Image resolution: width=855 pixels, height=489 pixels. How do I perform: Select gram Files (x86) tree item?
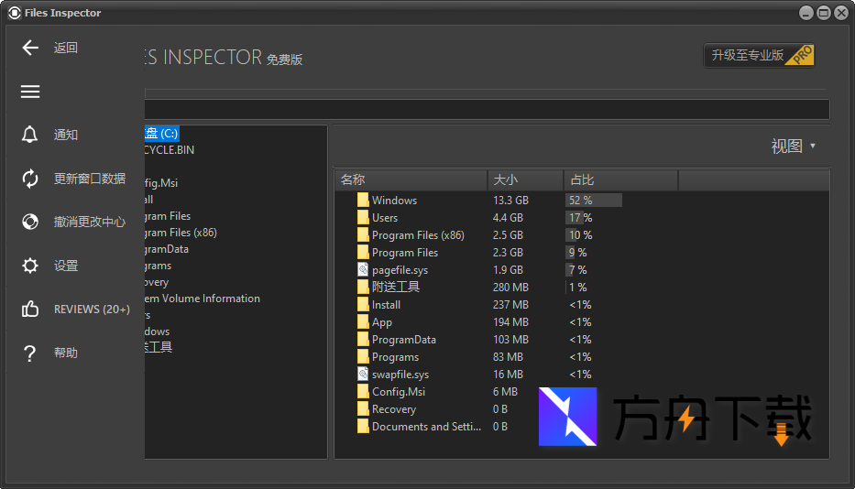181,233
